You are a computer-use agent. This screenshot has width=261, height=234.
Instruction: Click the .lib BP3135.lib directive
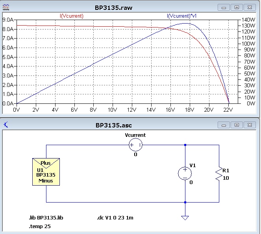pos(46,218)
